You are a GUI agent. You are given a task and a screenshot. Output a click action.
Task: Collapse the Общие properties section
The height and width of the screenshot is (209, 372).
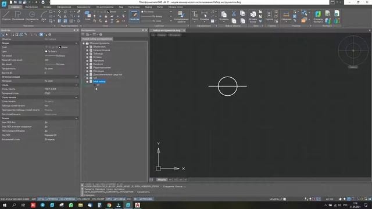pyautogui.click(x=76, y=44)
